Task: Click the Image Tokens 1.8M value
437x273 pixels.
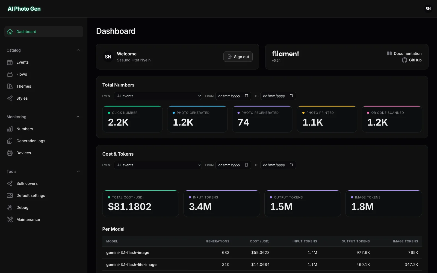Action: (362, 207)
